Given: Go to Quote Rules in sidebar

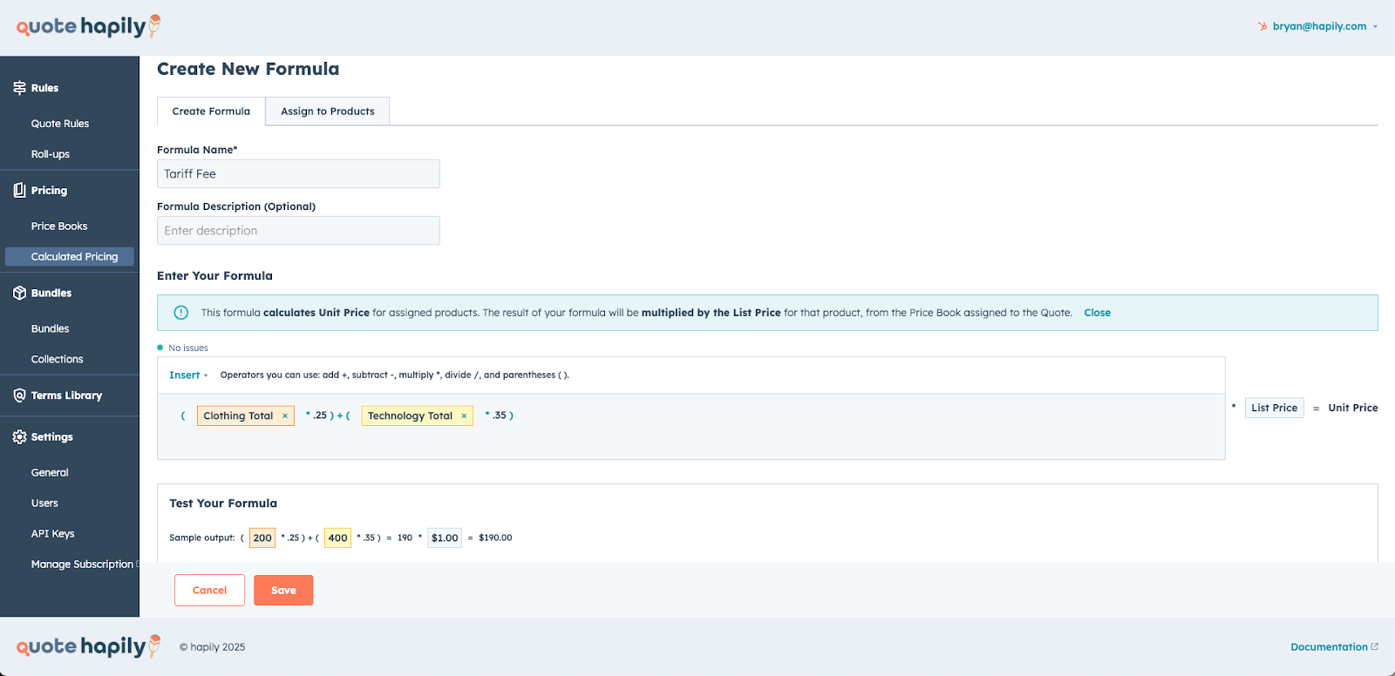Looking at the screenshot, I should tap(60, 124).
